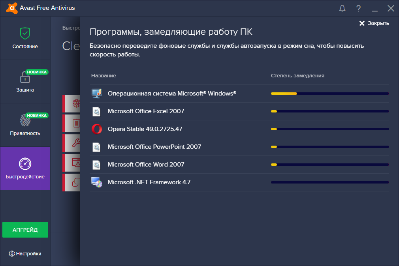Select the Быстродействие section label
Screen dimensions: 399x266
(x=25, y=177)
